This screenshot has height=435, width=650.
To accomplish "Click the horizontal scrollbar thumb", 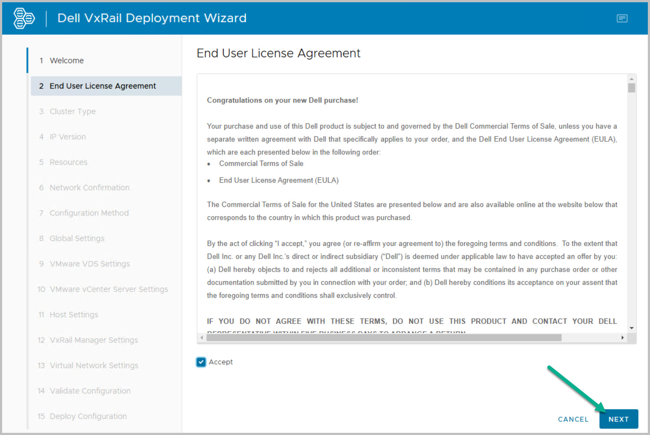I will [384, 338].
